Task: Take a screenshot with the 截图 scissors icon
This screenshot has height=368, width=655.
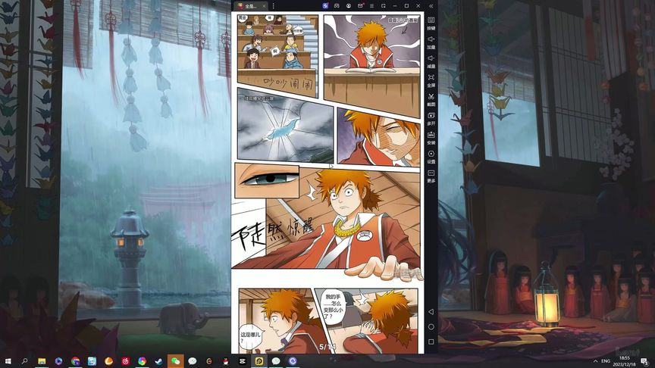Action: [x=431, y=100]
